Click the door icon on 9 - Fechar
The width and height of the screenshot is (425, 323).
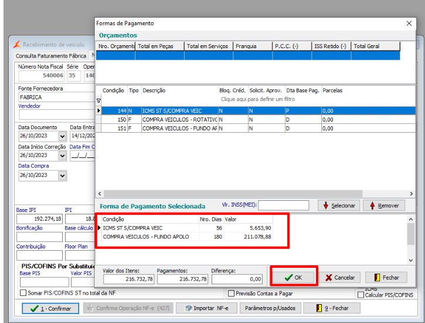(319, 308)
